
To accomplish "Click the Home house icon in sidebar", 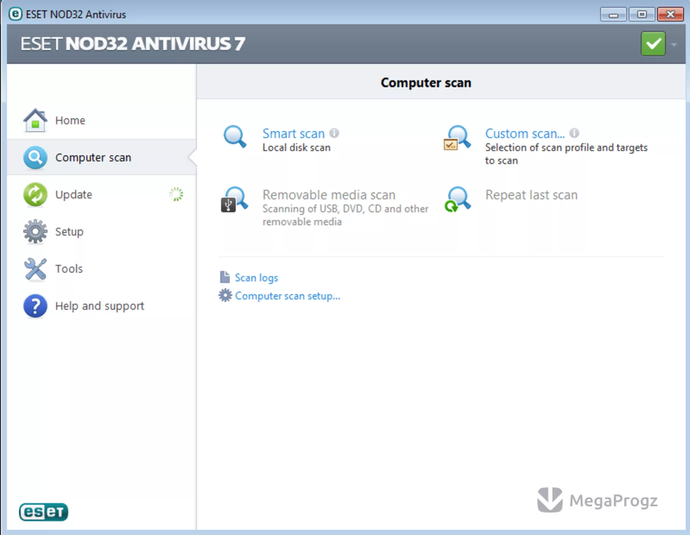I will point(35,120).
